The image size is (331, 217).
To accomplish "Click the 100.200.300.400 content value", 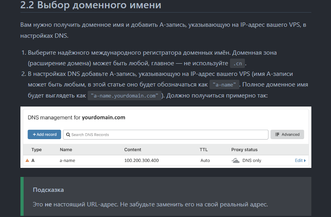I will pos(142,160).
